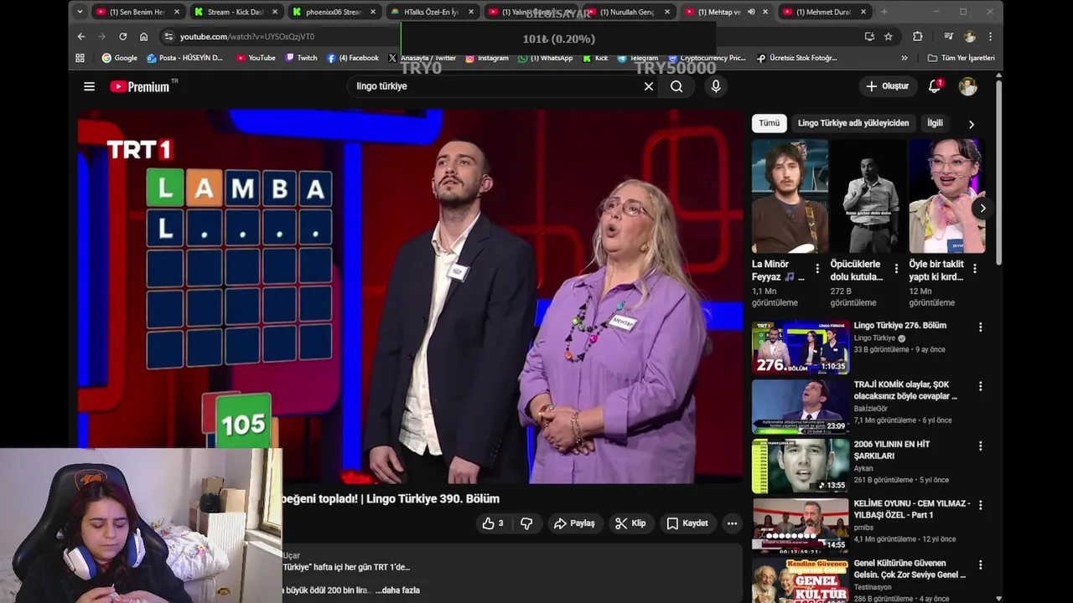Go to the browser home page
The width and height of the screenshot is (1073, 603).
[144, 37]
